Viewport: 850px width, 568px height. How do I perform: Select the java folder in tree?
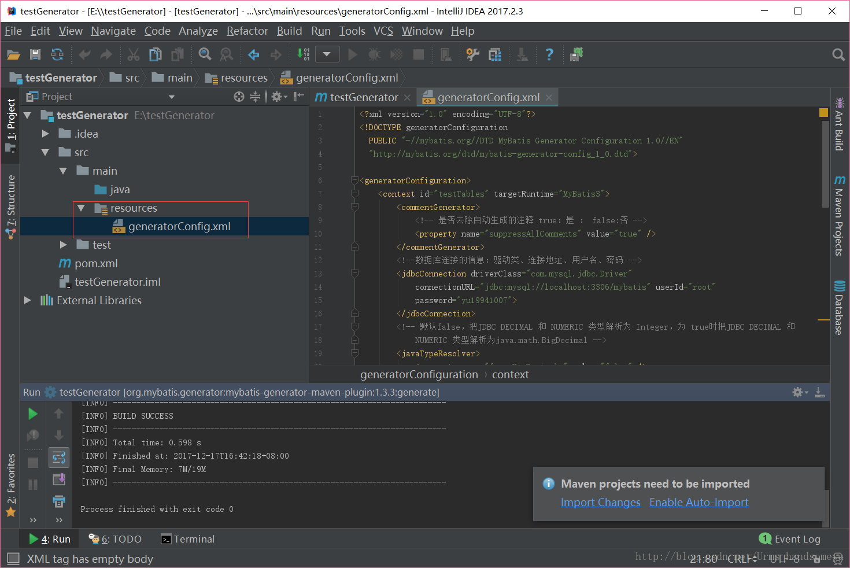112,189
